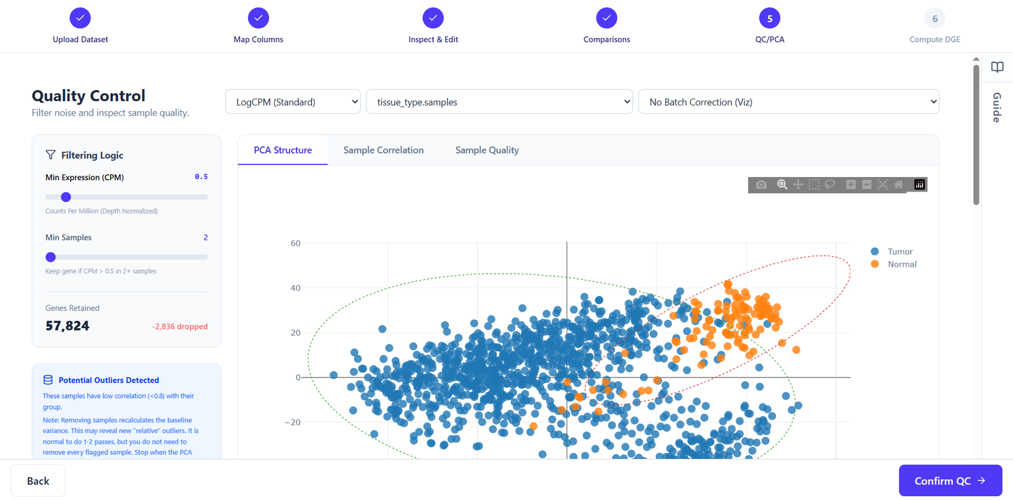The image size is (1013, 500).
Task: Click the Genes Retained value 57,824
Action: (x=67, y=326)
